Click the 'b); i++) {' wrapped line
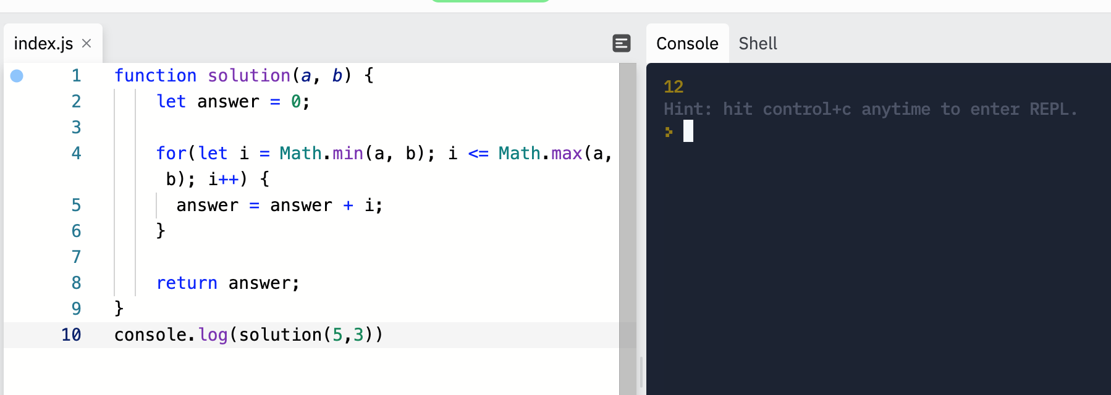 point(218,179)
